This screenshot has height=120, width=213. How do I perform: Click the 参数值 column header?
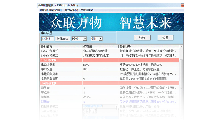[100, 46]
